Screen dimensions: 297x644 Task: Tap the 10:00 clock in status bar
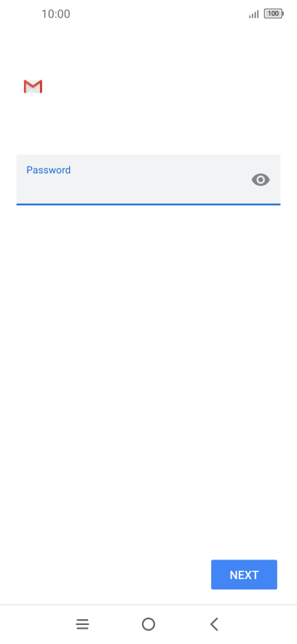point(56,14)
